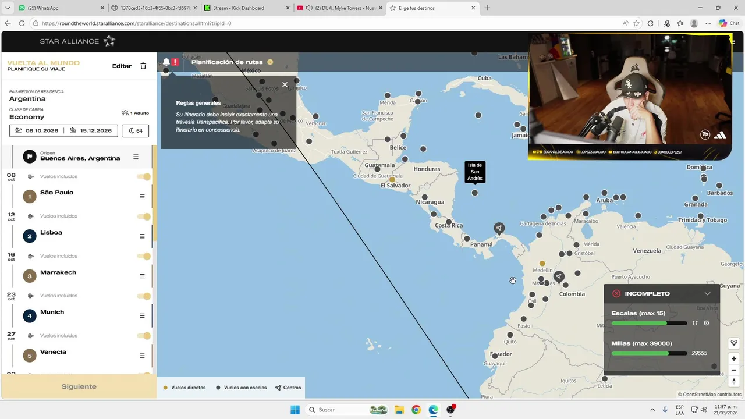Toggle included flights for 16 oct leg
The width and height of the screenshot is (745, 419).
point(144,256)
